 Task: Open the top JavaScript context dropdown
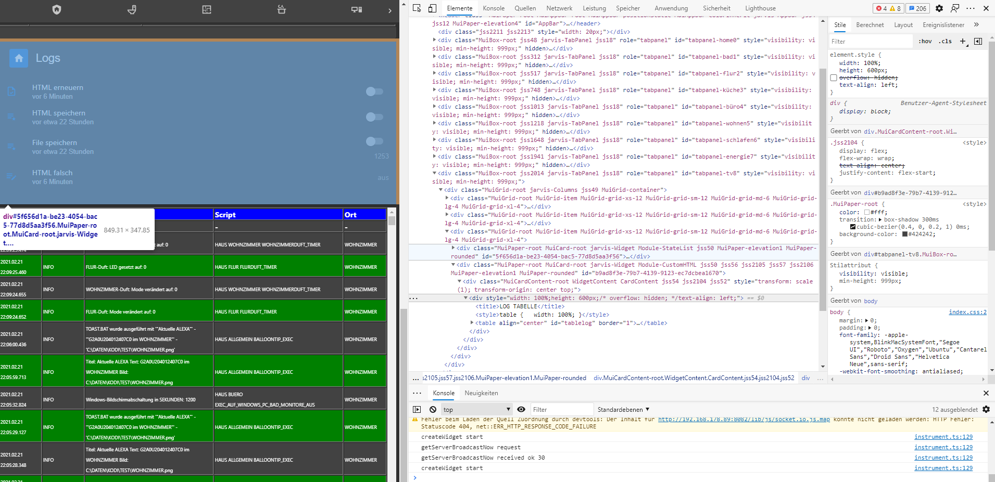(477, 410)
